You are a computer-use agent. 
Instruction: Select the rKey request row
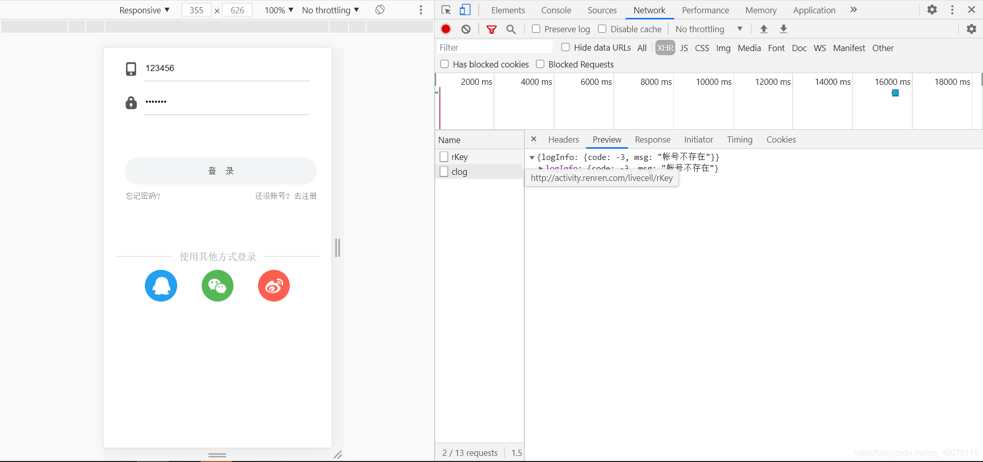(x=479, y=156)
